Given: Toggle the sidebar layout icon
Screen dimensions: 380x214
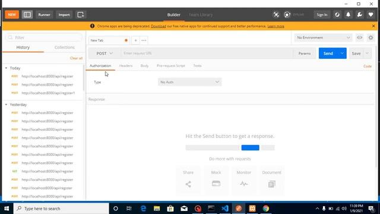Looking at the screenshot, I should 27,14.
